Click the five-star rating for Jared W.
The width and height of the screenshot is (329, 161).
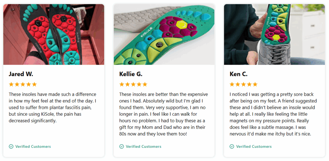(23, 85)
